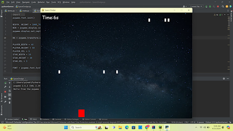Expand the folded import line
Image resolution: width=233 pixels, height=131 pixels.
pos(11,15)
